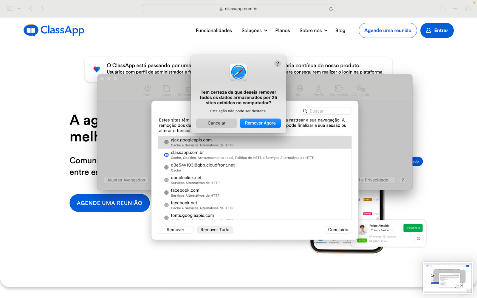Click the ClassApp favicon in the site list
Screen dimensions: 477x298
click(166, 155)
